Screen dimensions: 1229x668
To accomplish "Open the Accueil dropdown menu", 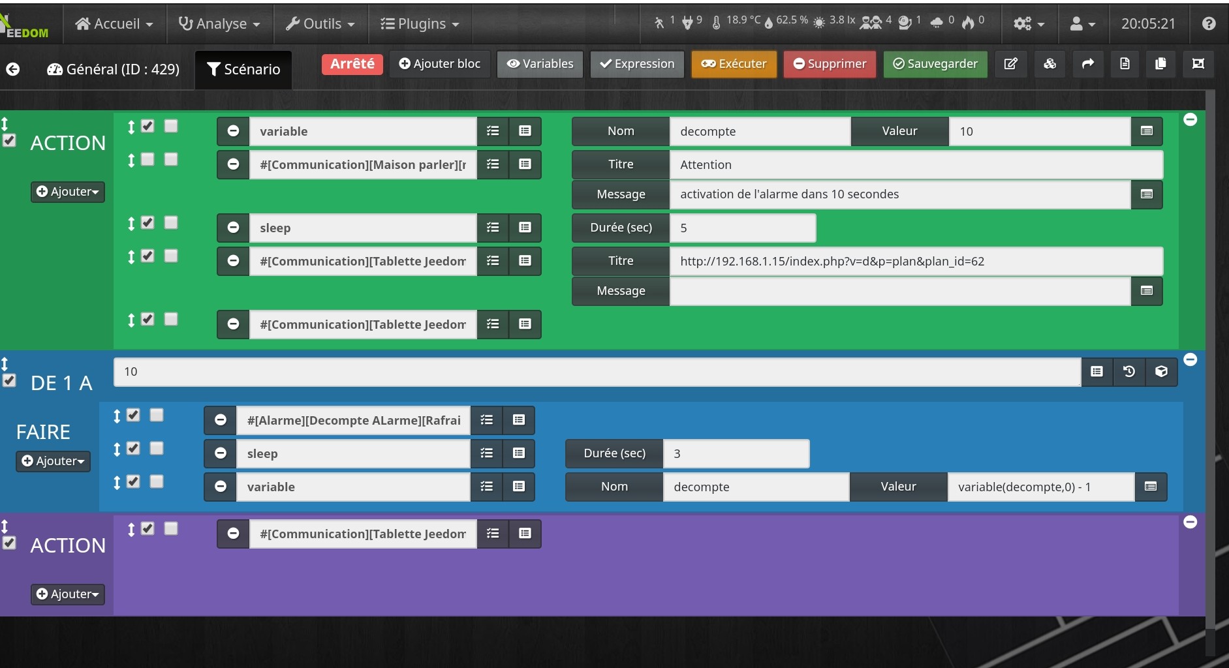I will [114, 23].
